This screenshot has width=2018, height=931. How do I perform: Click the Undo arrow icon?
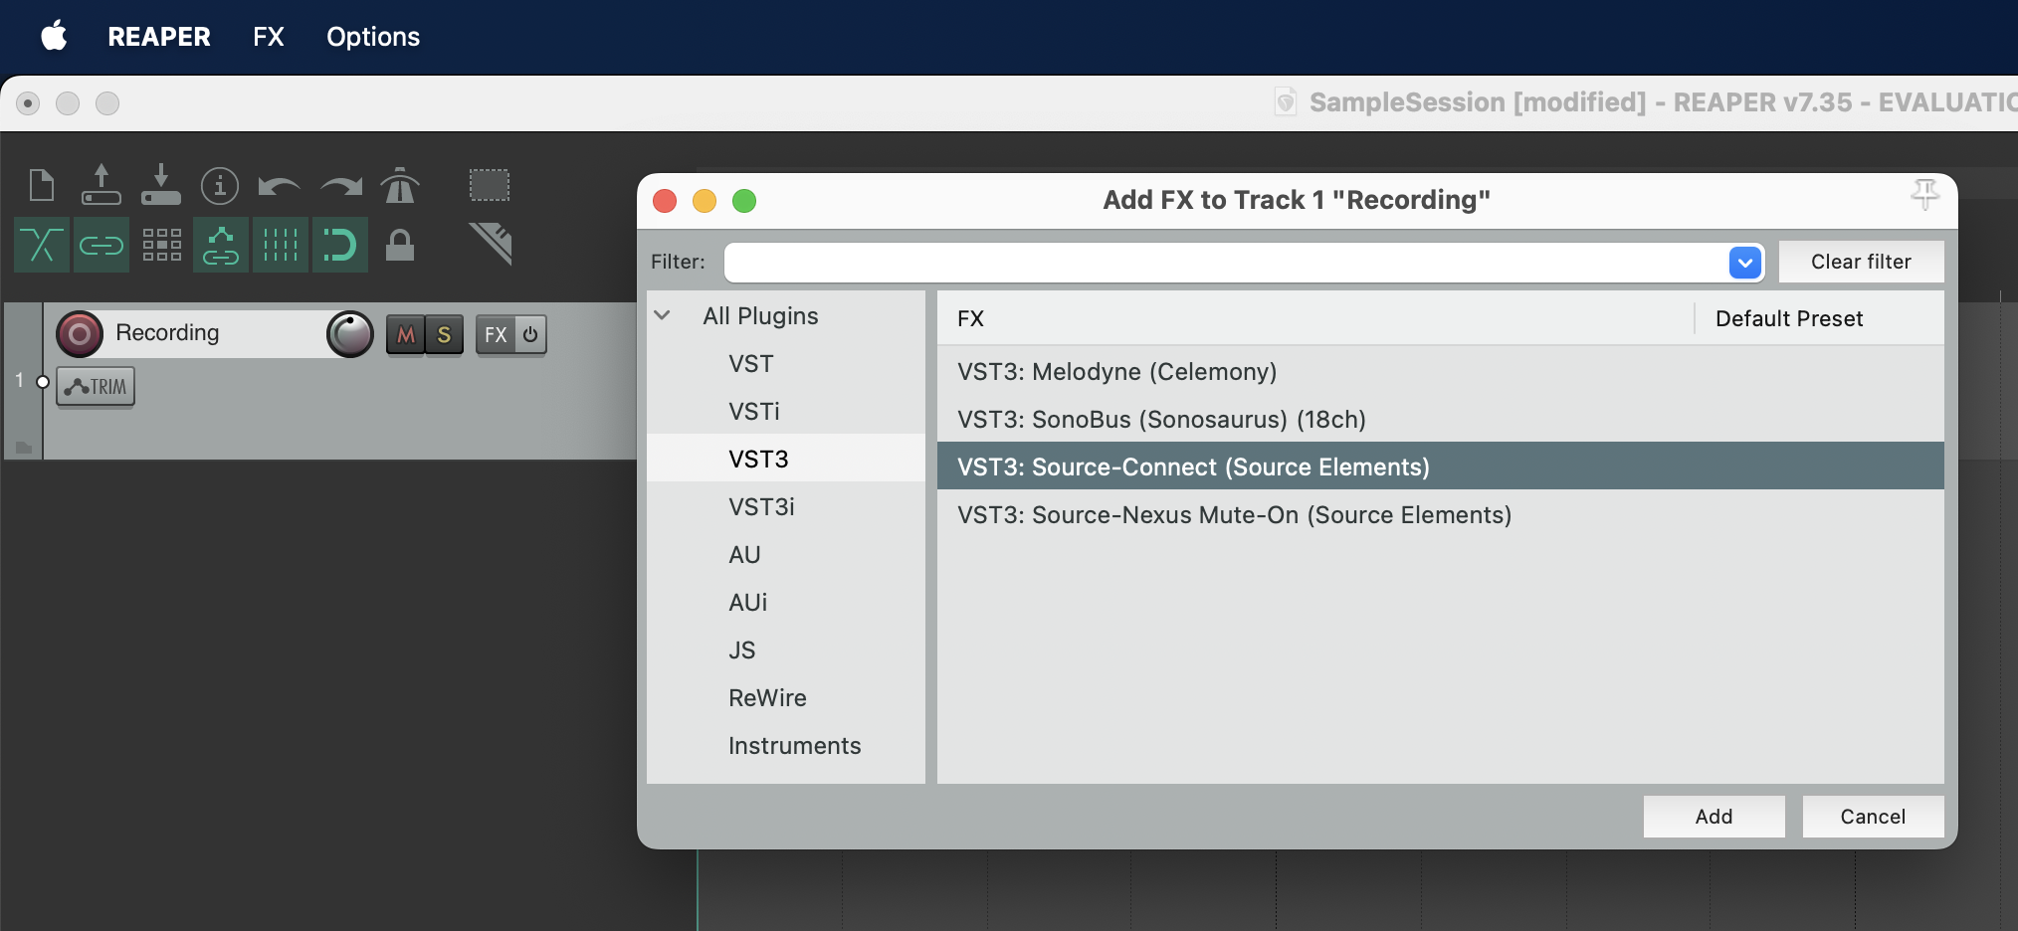[x=279, y=186]
